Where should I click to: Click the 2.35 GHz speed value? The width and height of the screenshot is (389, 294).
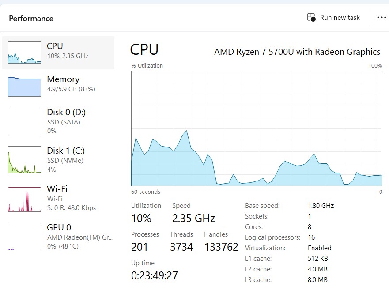[x=193, y=218]
